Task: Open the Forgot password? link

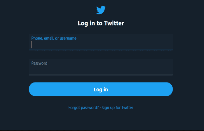Action: 84,108
